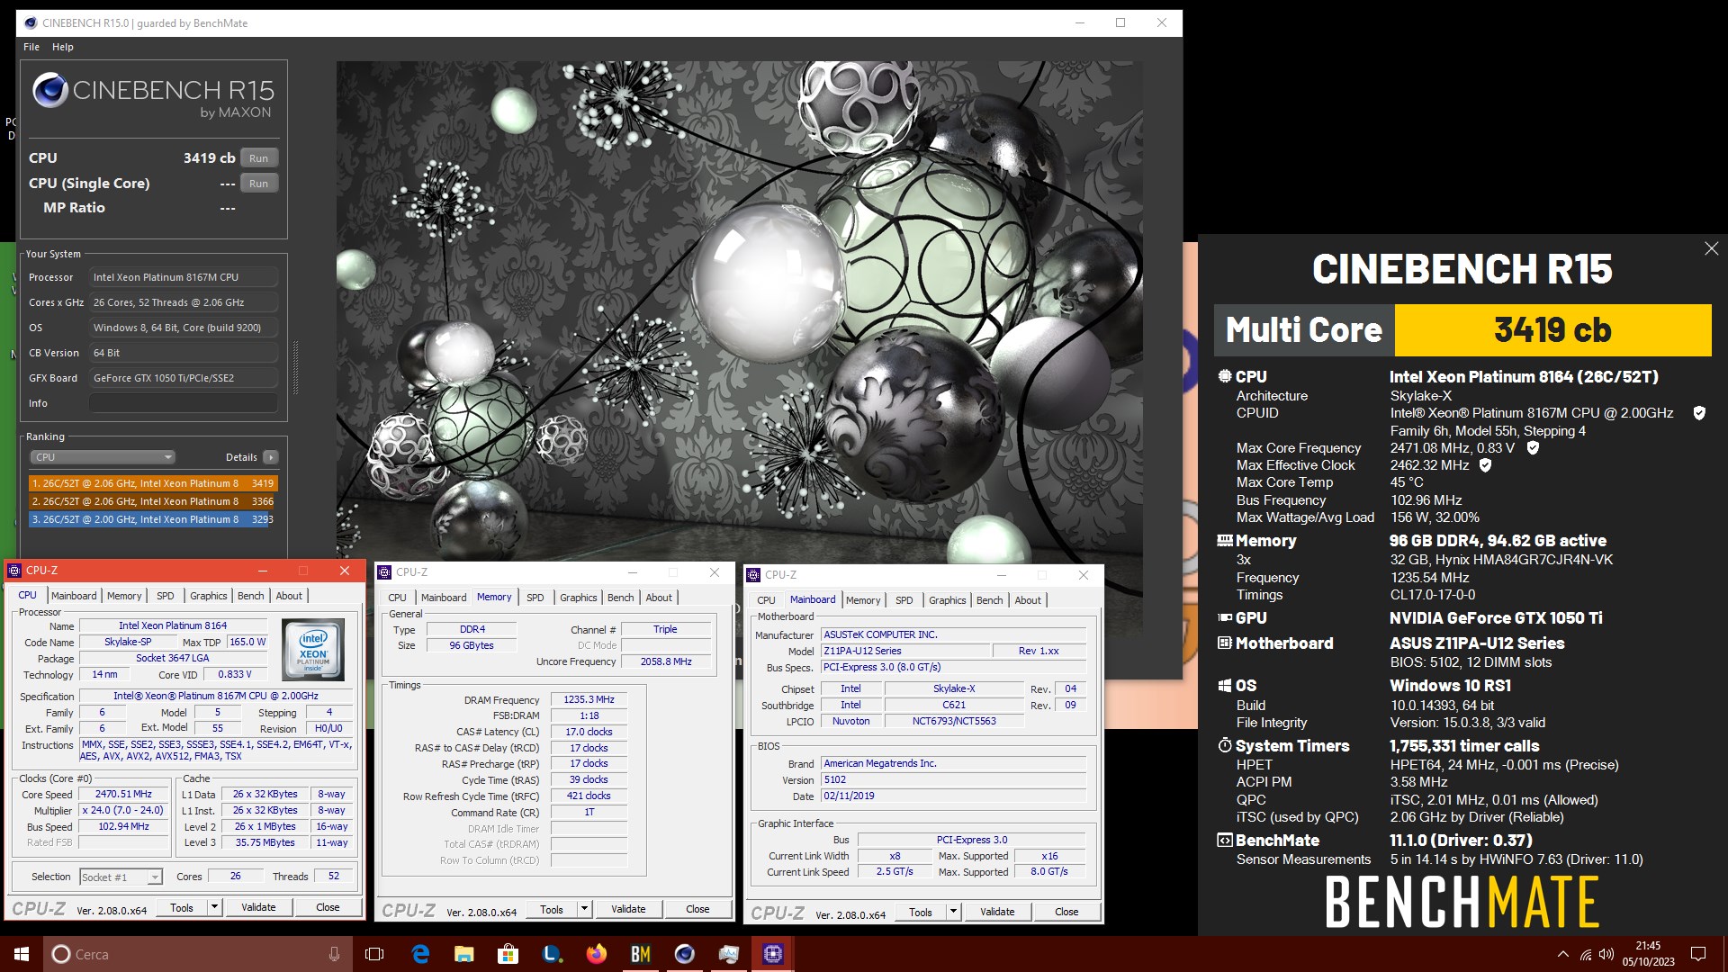Open the CPU ranking dropdown in Cinebench

103,457
